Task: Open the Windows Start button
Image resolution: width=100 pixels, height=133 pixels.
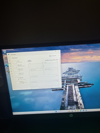Action: pyautogui.click(x=56, y=111)
